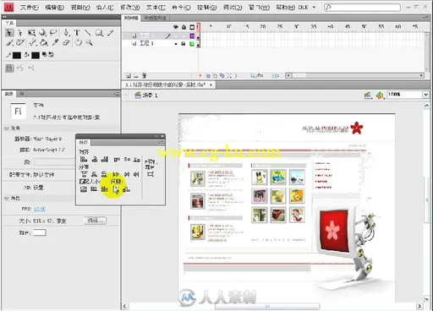This screenshot has height=311, width=433.
Task: Select the Paint Bucket tool
Action: 44,43
